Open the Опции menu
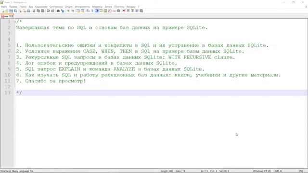This screenshot has height=173, width=308. click(69, 7)
